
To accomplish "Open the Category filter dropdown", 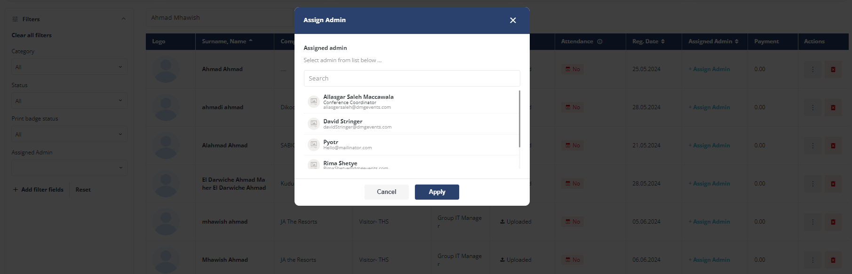I will [x=69, y=67].
